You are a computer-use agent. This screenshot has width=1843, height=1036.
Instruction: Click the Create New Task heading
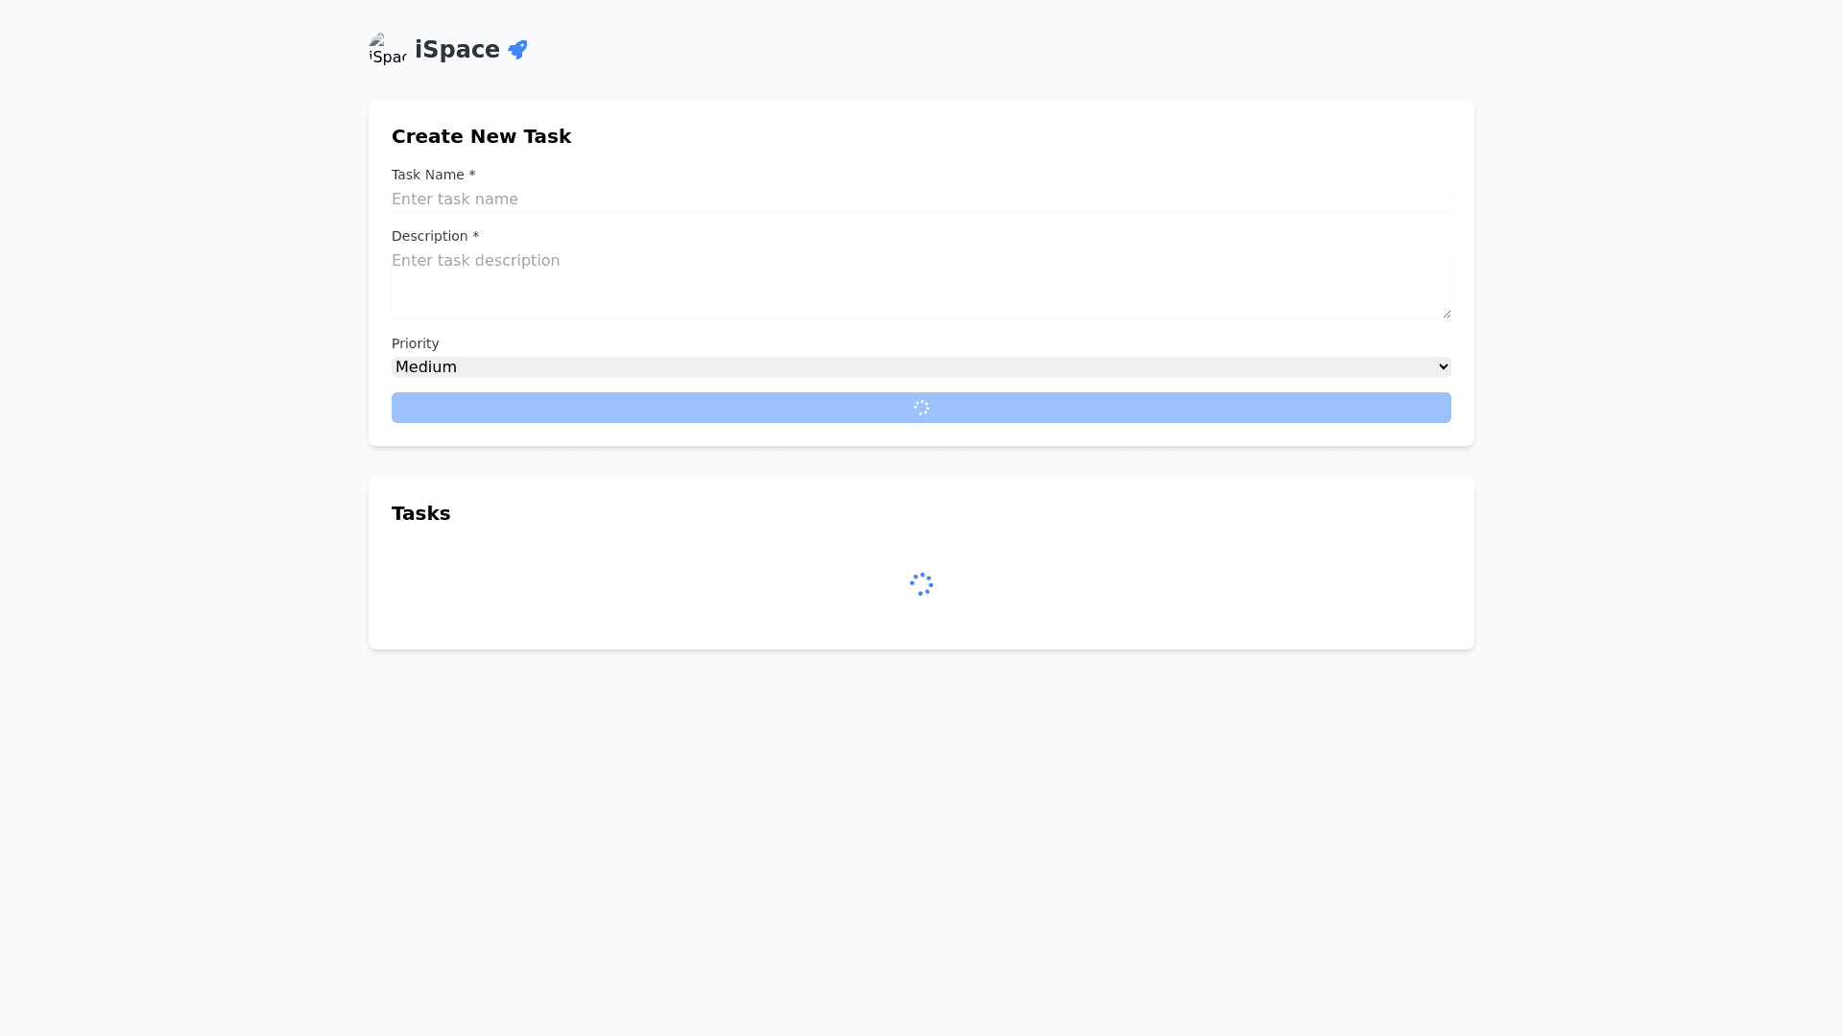click(481, 136)
